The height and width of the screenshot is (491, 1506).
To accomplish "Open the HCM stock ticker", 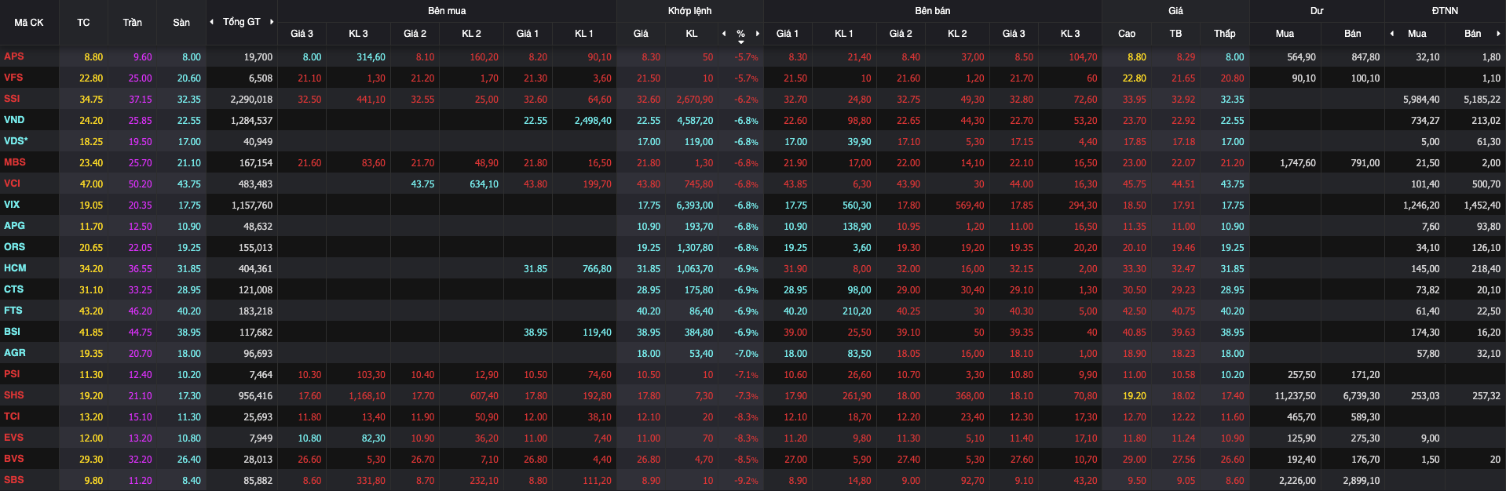I will tap(15, 268).
